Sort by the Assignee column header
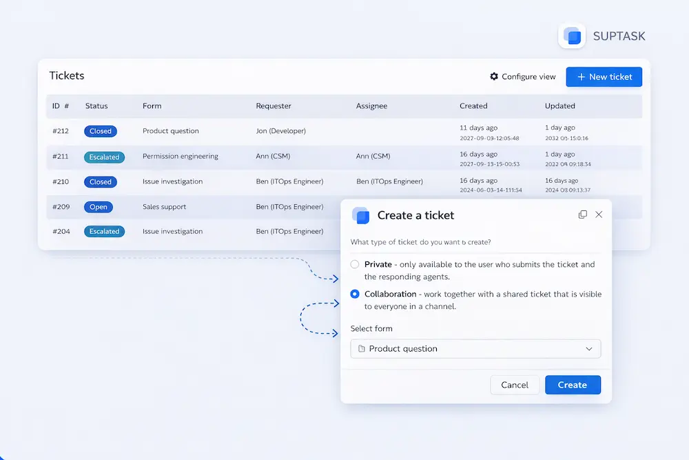The image size is (689, 460). (x=372, y=106)
